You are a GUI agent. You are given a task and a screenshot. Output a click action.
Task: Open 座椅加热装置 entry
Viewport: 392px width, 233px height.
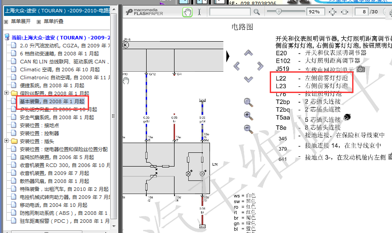57,157
